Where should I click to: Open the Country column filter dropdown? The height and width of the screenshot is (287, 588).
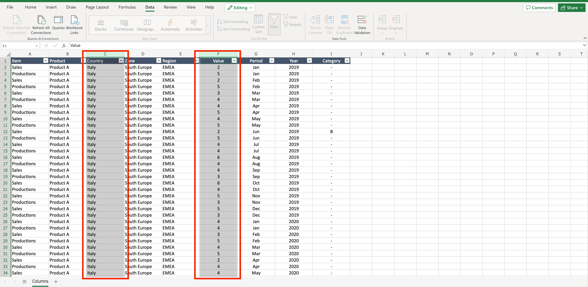pyautogui.click(x=121, y=61)
